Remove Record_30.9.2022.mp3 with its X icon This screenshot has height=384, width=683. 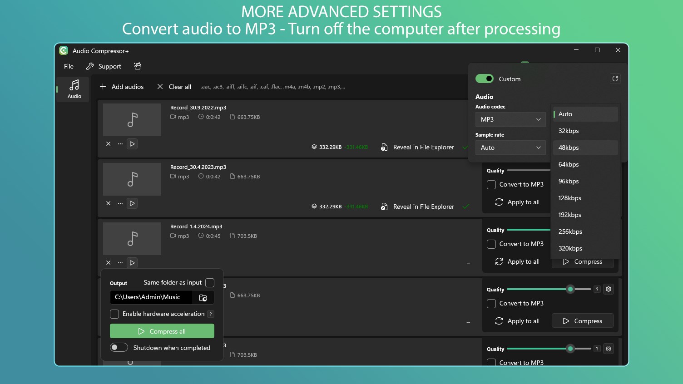click(x=109, y=144)
